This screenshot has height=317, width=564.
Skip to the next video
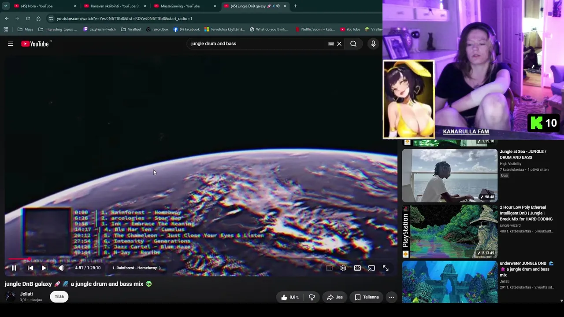point(45,268)
